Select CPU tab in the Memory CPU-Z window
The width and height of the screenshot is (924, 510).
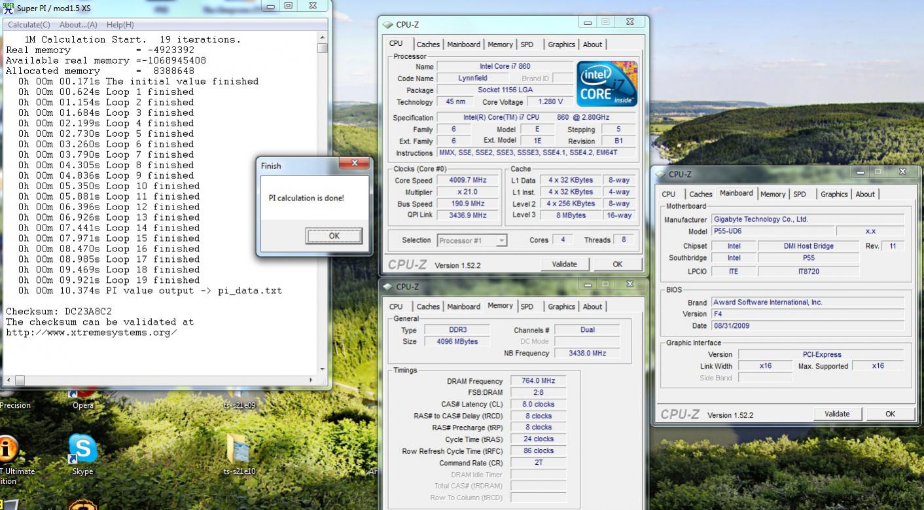[x=396, y=306]
